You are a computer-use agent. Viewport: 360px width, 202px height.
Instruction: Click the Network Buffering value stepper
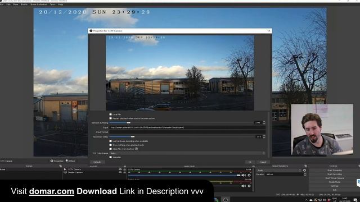point(264,123)
